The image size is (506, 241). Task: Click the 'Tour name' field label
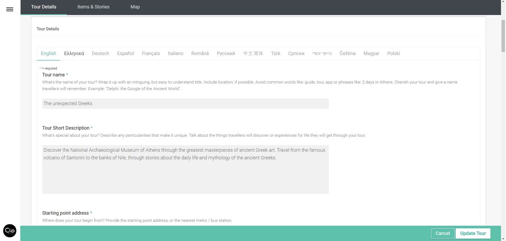point(54,75)
